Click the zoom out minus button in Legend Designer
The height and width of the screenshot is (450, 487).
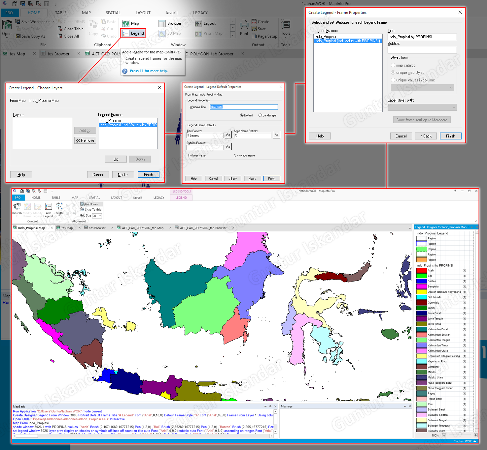pos(444,435)
